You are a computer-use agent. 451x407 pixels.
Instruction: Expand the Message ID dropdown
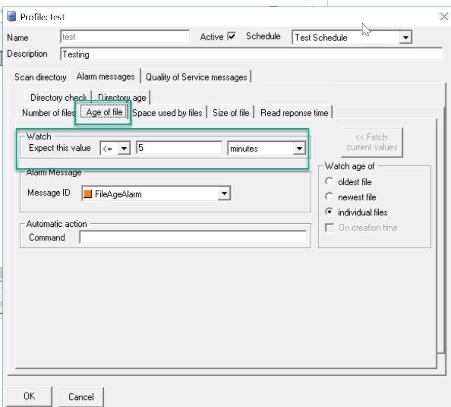click(x=224, y=193)
